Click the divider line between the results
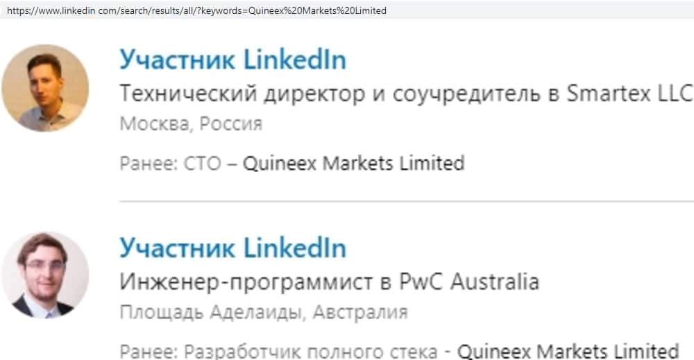The image size is (694, 360). point(406,202)
